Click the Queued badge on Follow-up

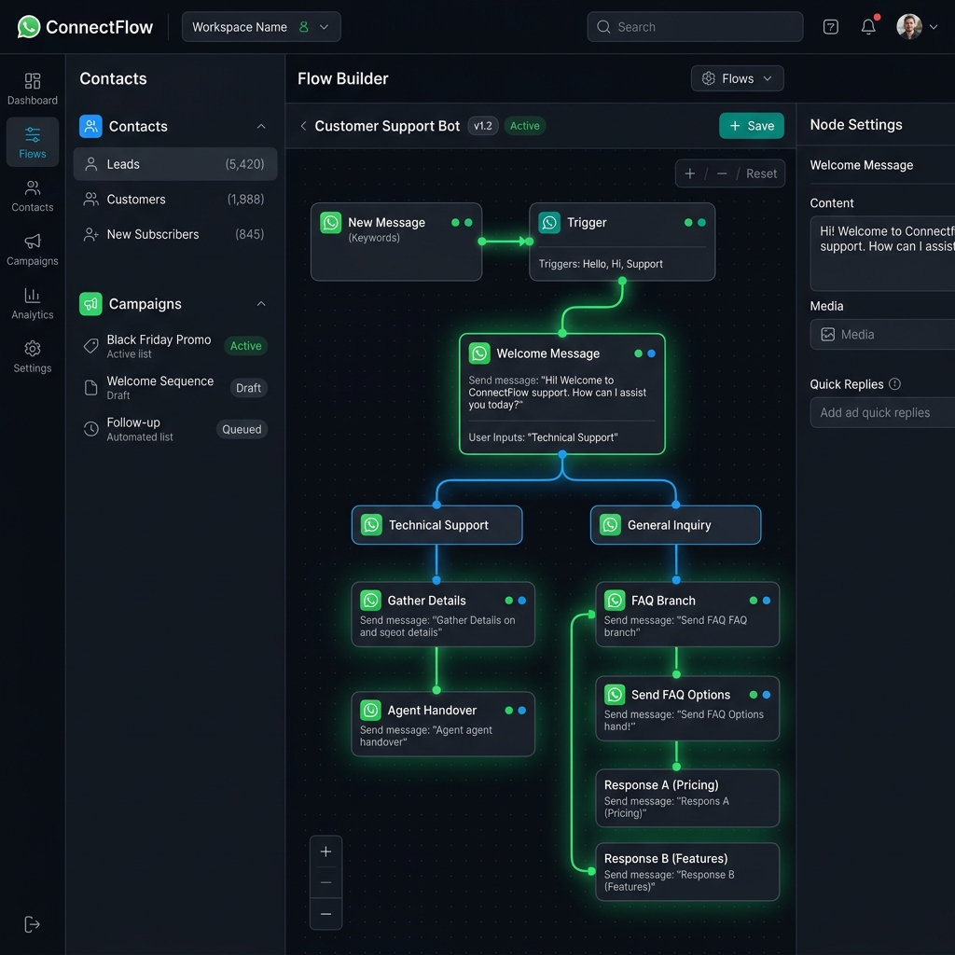pyautogui.click(x=242, y=429)
